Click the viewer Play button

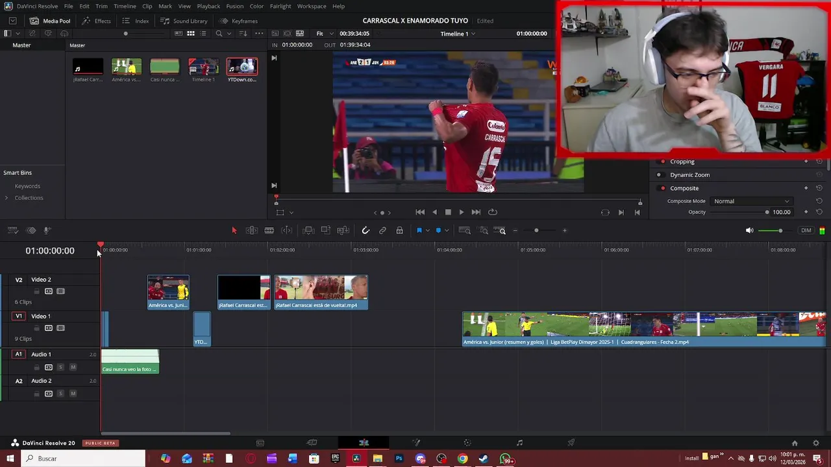pos(462,212)
